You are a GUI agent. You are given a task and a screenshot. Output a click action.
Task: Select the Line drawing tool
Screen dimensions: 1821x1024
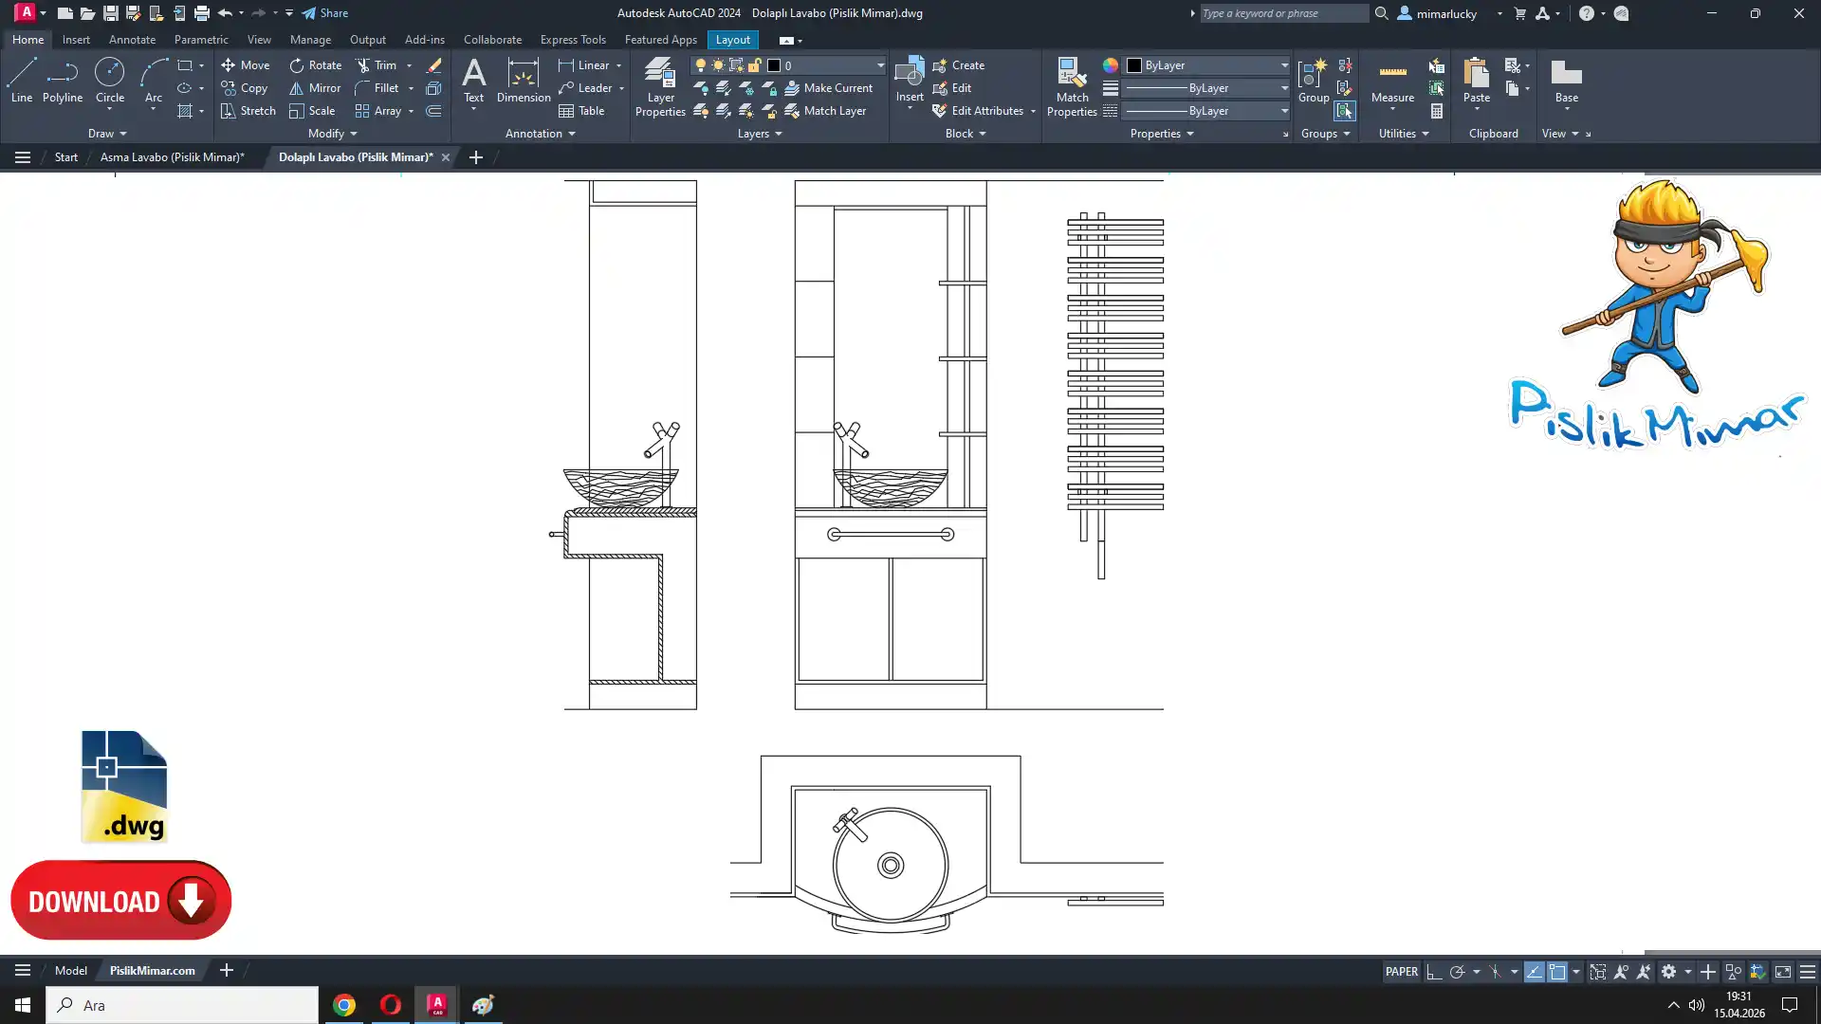pos(21,80)
